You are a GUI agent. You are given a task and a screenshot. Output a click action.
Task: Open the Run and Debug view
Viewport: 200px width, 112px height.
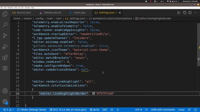[x=5, y=47]
